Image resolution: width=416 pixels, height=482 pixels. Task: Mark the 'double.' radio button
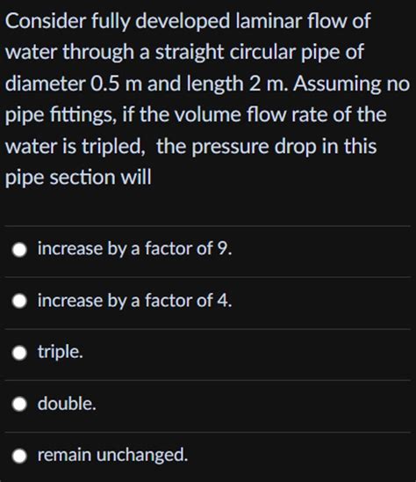click(19, 405)
